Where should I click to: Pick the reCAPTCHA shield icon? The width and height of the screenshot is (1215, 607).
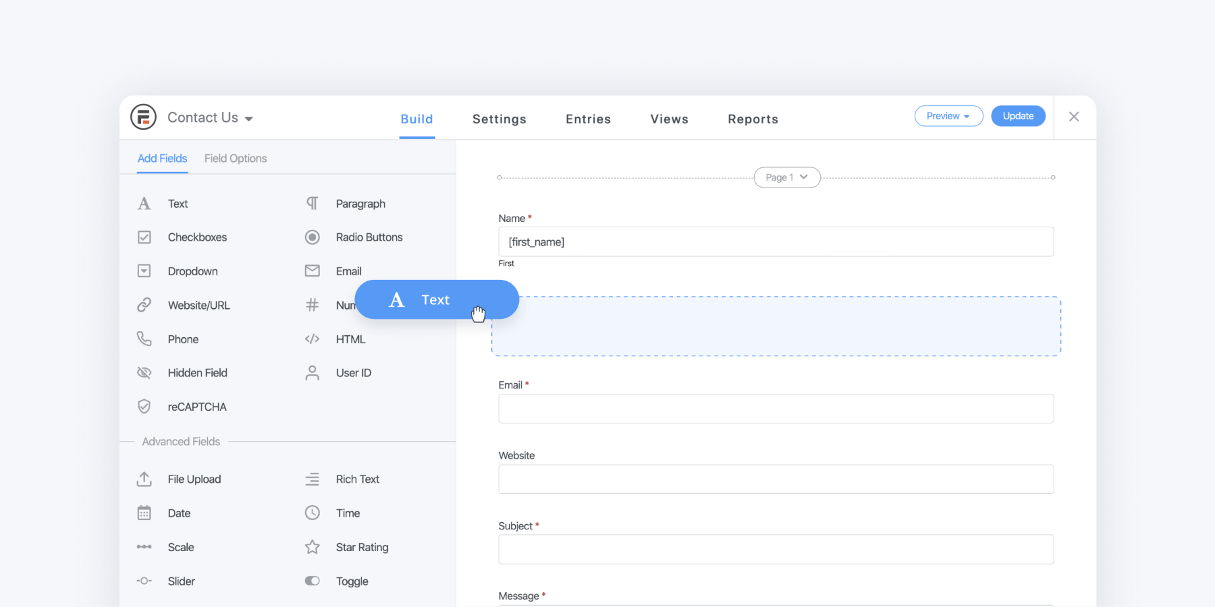tap(144, 407)
